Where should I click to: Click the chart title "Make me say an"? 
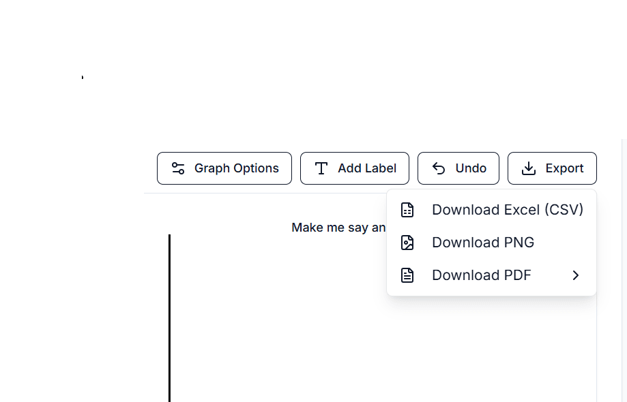(x=338, y=228)
